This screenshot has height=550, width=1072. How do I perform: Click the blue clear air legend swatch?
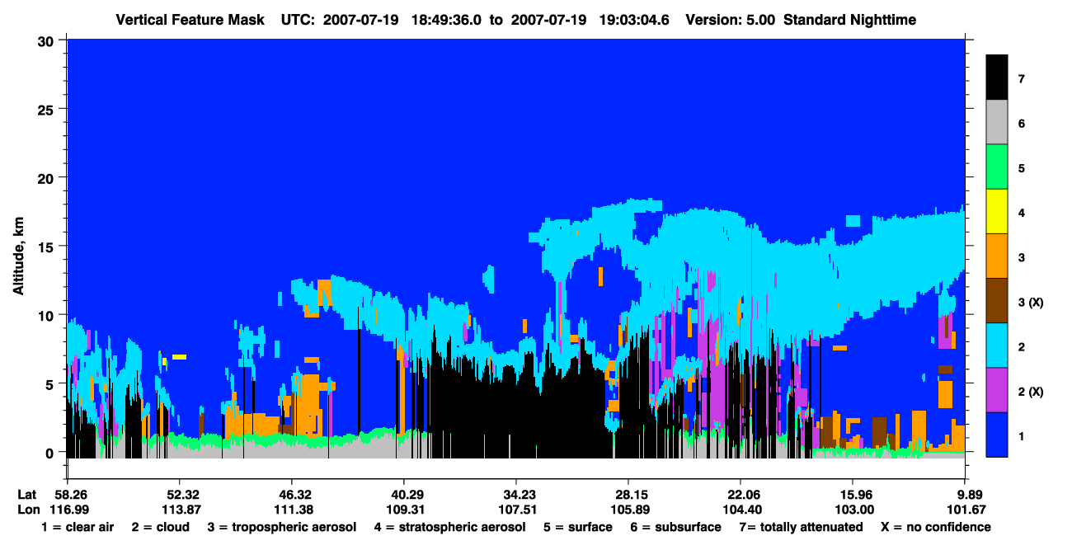tap(997, 435)
